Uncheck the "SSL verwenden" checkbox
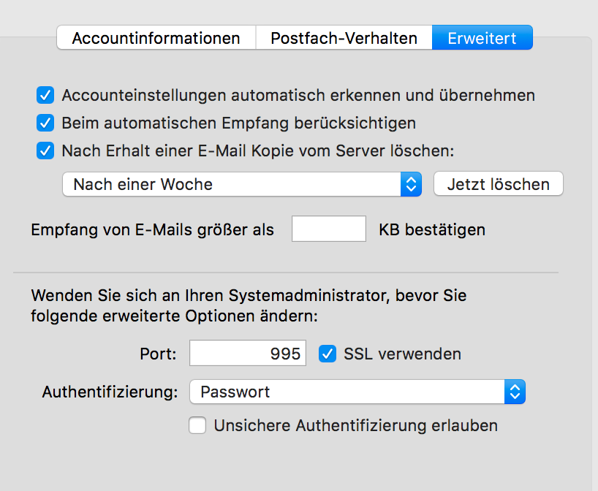 (x=328, y=354)
